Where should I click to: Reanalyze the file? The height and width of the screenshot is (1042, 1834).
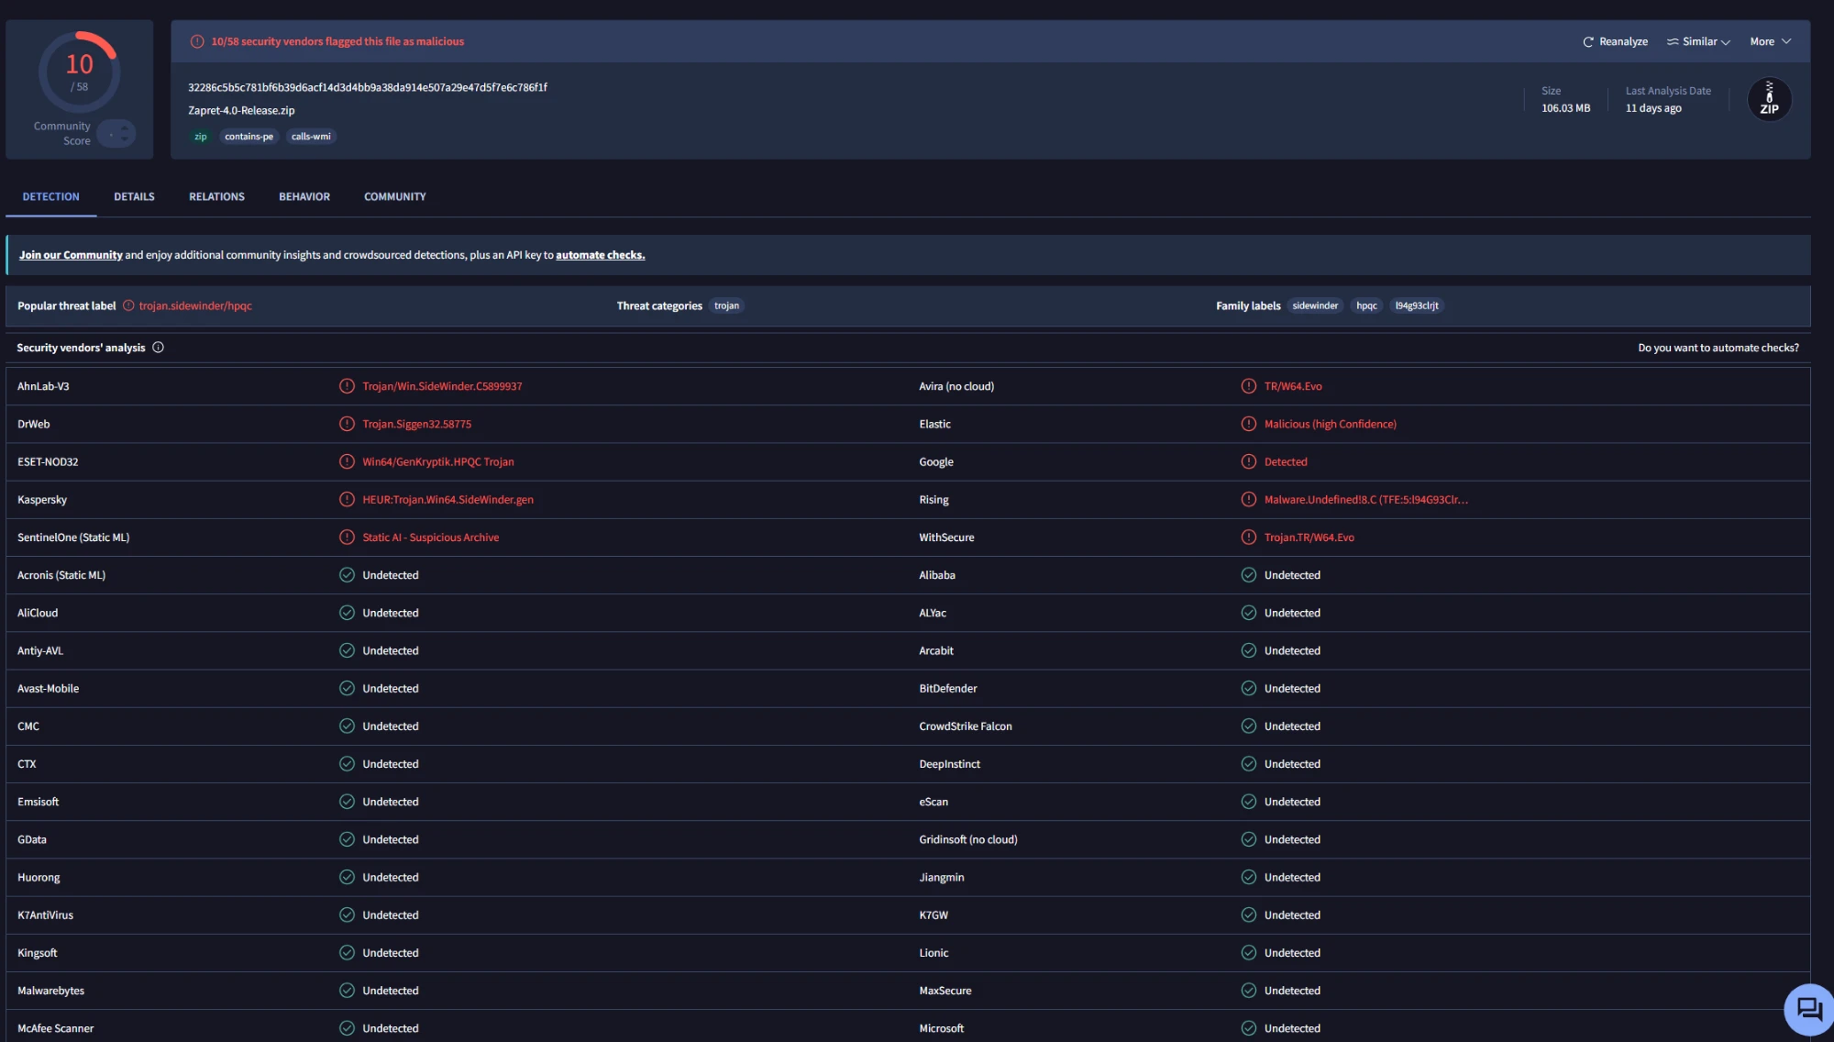1615,41
